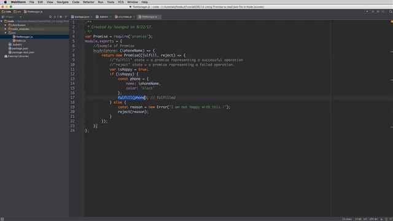Close the package.json tab
Screen dimensions: 393x221
91,17
